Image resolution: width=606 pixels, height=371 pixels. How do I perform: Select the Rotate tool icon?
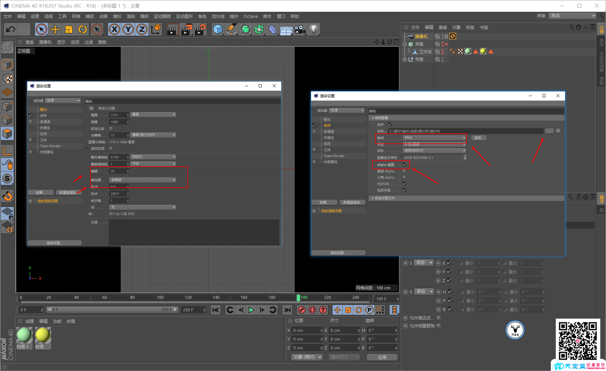[x=83, y=29]
